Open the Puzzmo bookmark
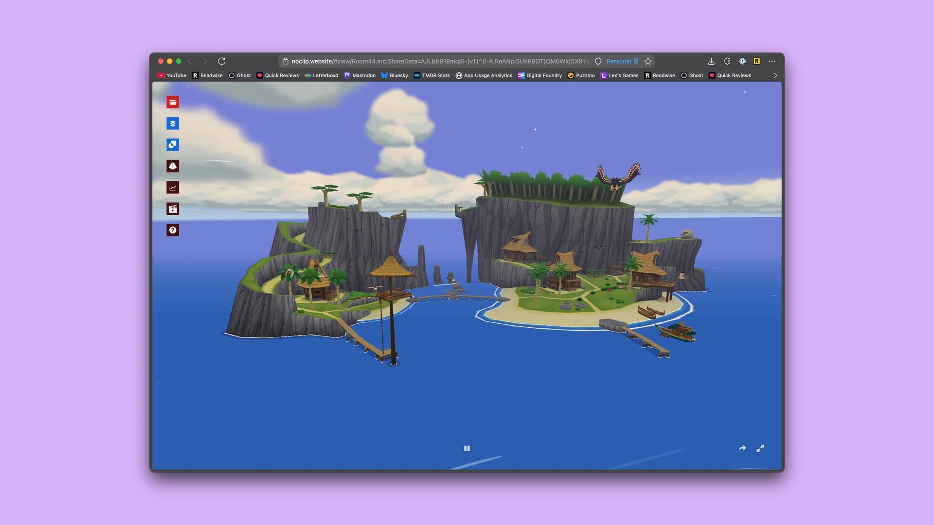Image resolution: width=934 pixels, height=525 pixels. (581, 75)
